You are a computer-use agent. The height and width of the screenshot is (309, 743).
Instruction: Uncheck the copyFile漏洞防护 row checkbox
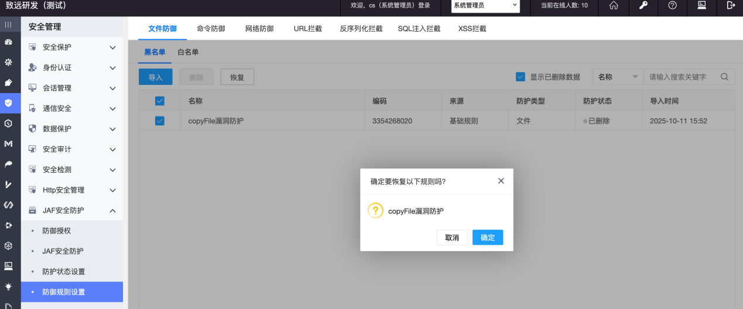click(x=159, y=121)
